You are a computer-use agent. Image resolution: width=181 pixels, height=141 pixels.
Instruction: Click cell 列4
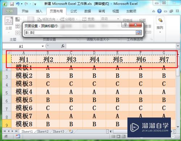(x=94, y=59)
